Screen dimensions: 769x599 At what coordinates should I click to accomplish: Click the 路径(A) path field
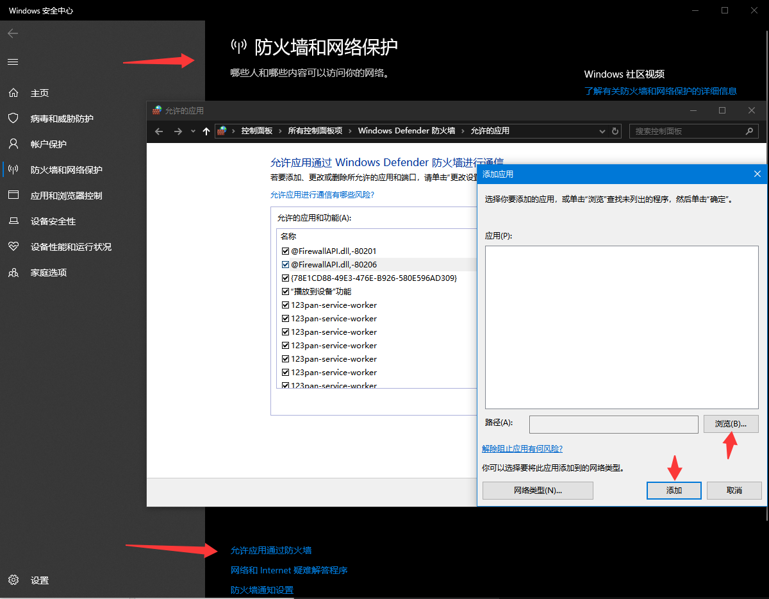pos(614,424)
